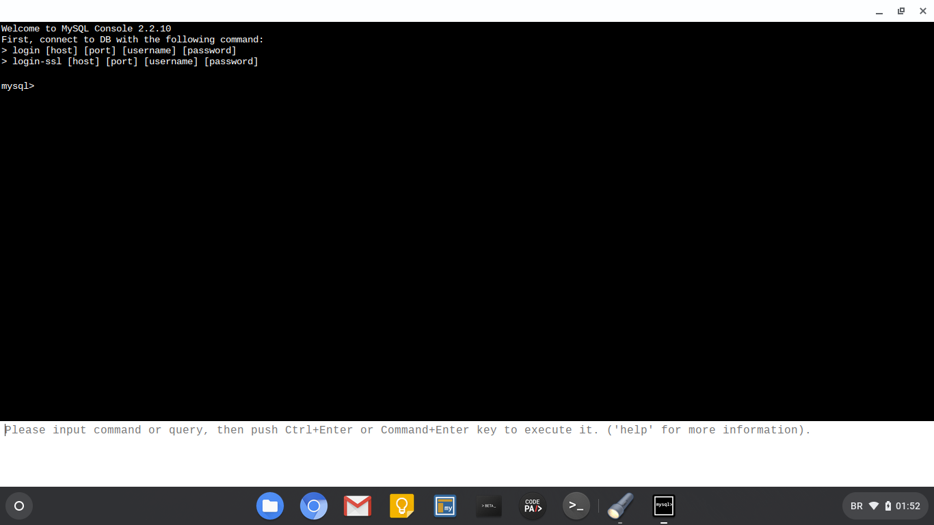Viewport: 934px width, 525px height.
Task: Launch the flashlight app icon
Action: point(620,506)
